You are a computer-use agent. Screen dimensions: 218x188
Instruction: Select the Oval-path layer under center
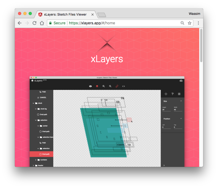[x=41, y=132]
